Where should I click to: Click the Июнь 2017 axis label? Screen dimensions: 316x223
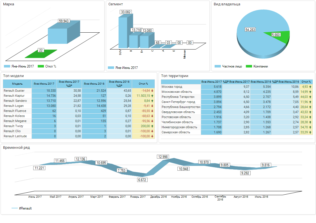point(35,197)
